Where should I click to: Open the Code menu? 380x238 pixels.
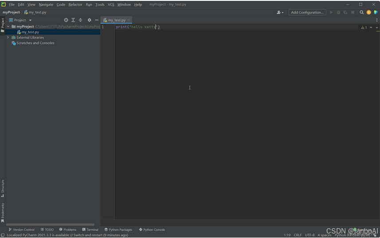[x=61, y=4]
